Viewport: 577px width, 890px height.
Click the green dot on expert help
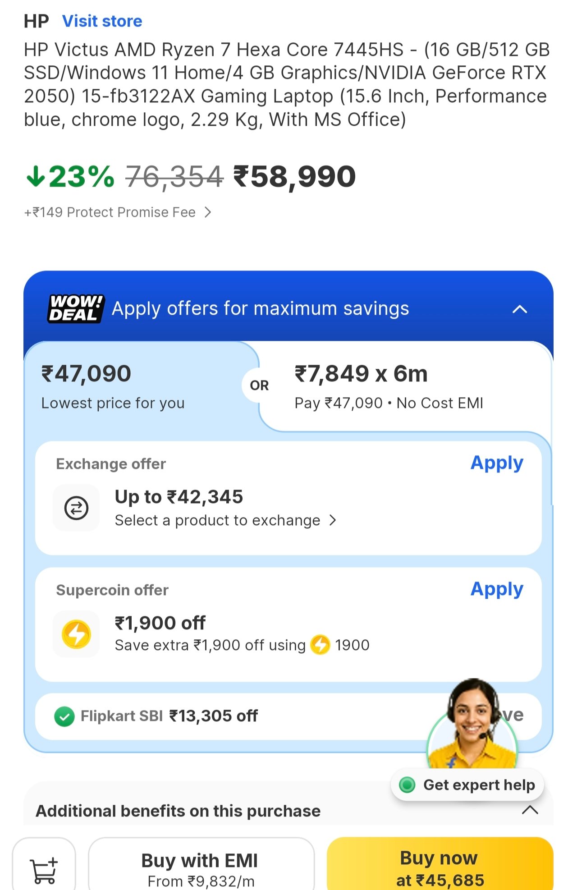point(407,785)
